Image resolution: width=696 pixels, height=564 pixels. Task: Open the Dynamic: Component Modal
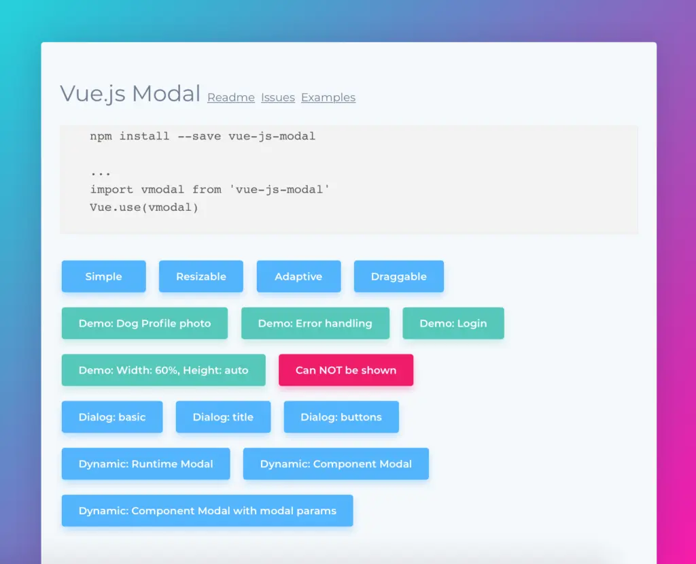click(336, 463)
